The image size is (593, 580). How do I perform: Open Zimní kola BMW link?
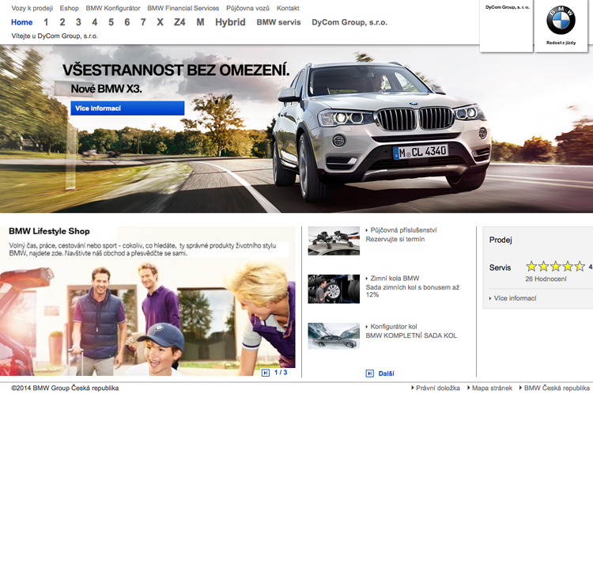pos(395,279)
